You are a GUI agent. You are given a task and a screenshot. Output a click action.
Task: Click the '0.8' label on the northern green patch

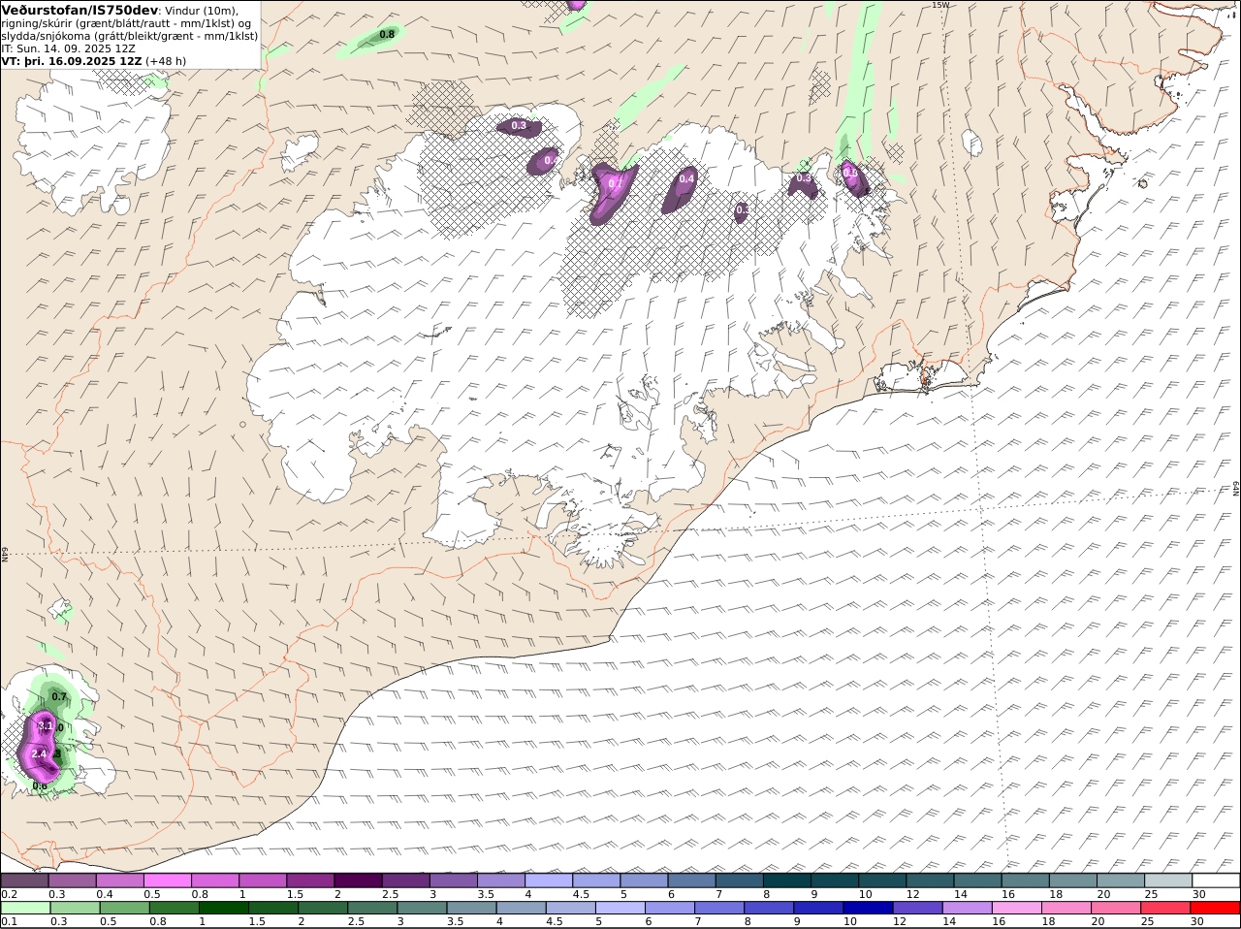(x=387, y=34)
